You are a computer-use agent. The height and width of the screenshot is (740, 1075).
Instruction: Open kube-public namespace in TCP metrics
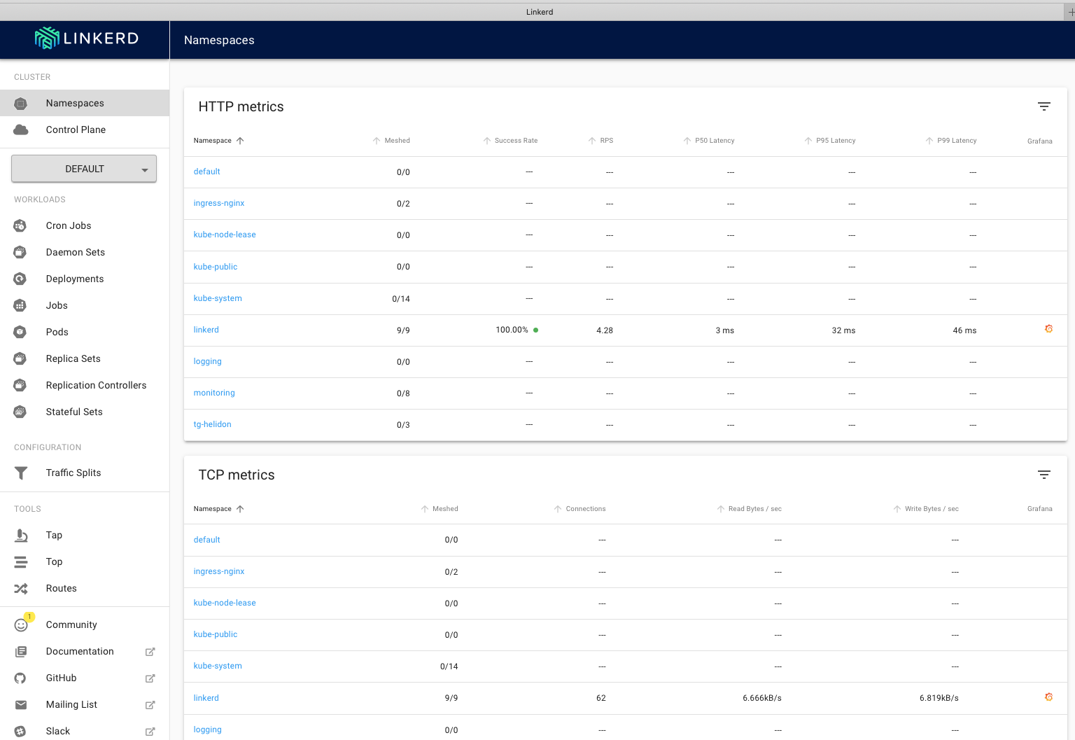pyautogui.click(x=216, y=634)
